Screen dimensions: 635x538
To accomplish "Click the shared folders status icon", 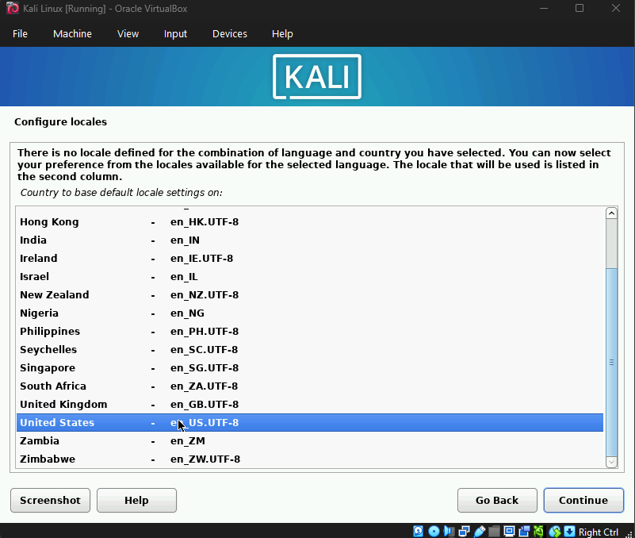I will (x=494, y=531).
